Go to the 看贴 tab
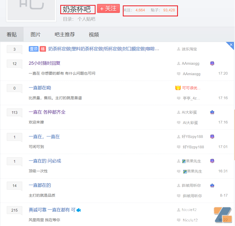This screenshot has height=226, width=235. point(12,34)
